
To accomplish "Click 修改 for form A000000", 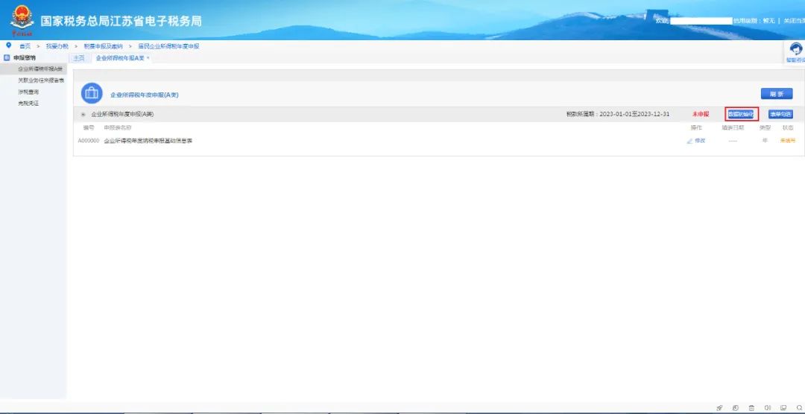I will 700,141.
